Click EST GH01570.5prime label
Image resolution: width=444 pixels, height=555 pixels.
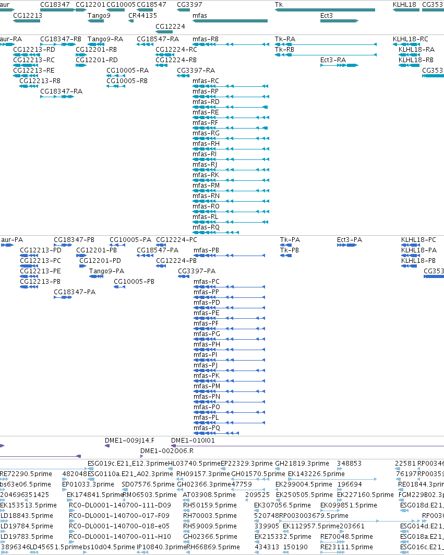coord(258,474)
